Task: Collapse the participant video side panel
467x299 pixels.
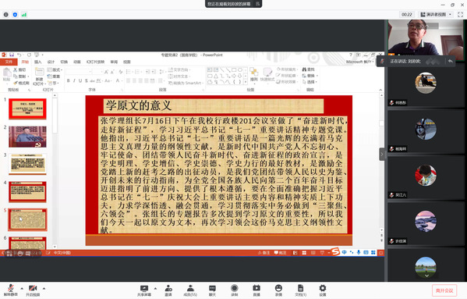Action: point(382,155)
